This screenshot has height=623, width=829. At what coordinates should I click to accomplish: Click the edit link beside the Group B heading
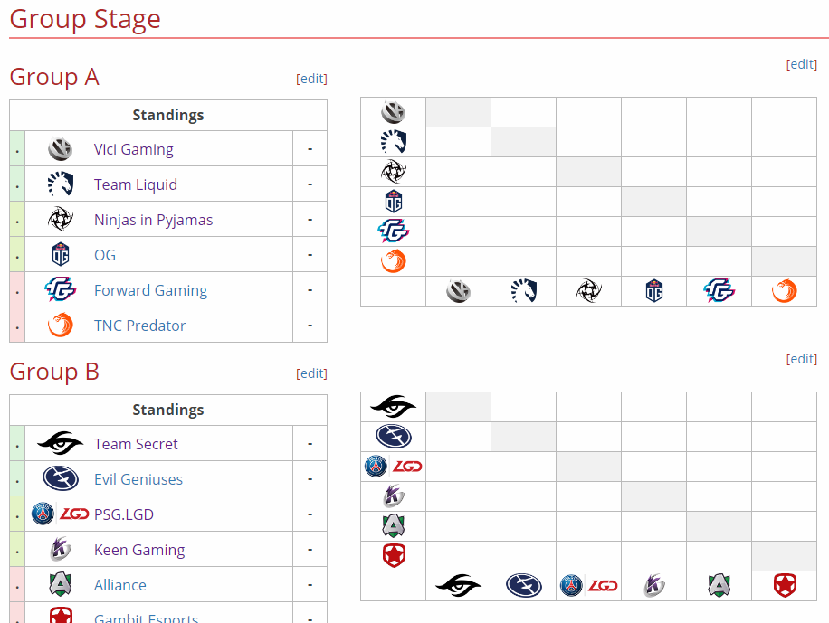pos(311,373)
